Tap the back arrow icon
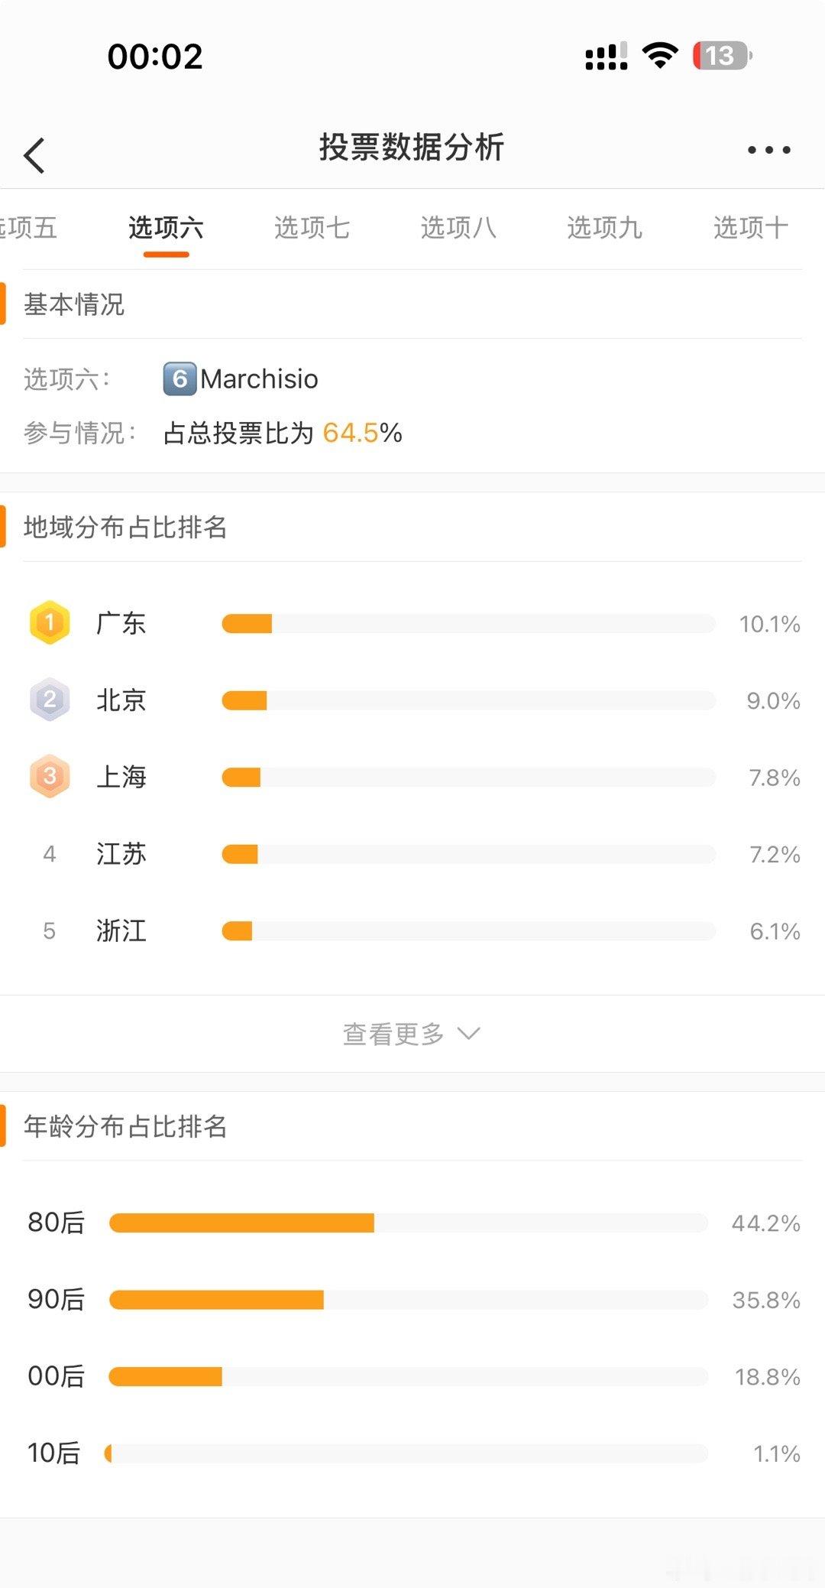 pyautogui.click(x=34, y=155)
